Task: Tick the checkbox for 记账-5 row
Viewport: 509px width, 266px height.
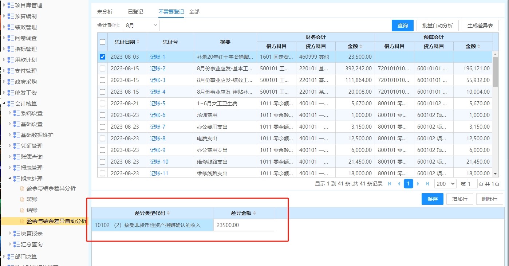Action: click(102, 103)
